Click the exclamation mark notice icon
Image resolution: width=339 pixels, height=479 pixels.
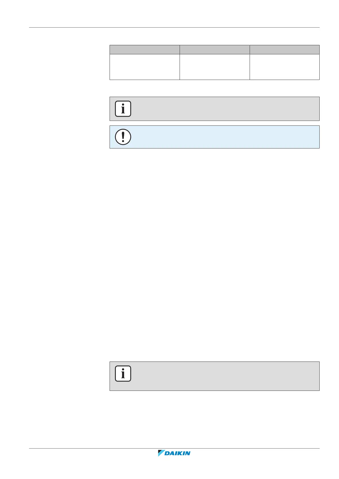click(123, 137)
